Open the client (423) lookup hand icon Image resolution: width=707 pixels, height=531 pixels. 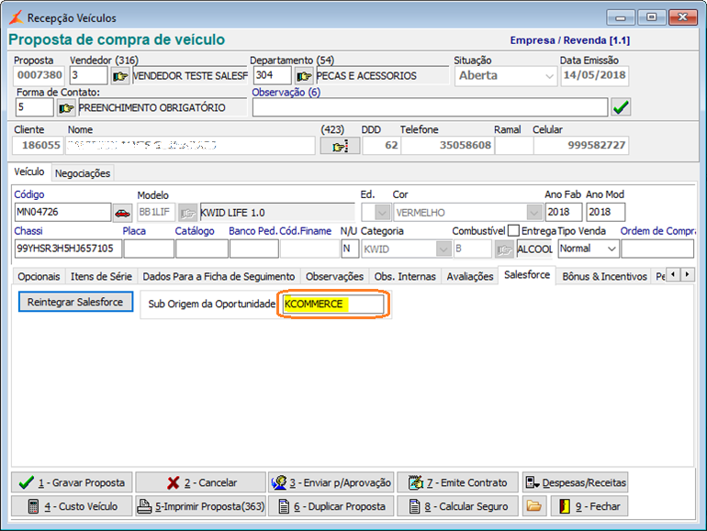(x=340, y=146)
